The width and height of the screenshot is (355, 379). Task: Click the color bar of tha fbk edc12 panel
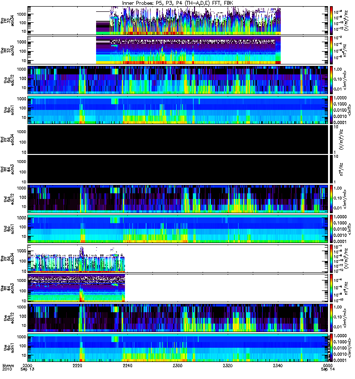[331, 80]
